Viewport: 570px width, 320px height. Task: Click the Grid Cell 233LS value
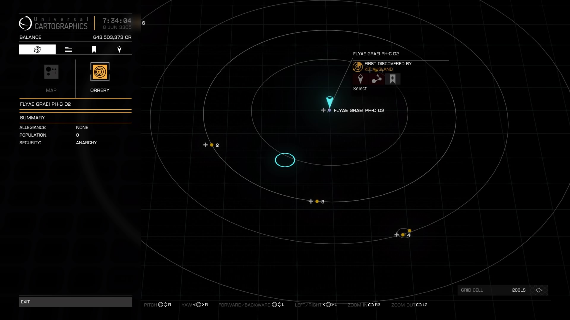pyautogui.click(x=519, y=290)
